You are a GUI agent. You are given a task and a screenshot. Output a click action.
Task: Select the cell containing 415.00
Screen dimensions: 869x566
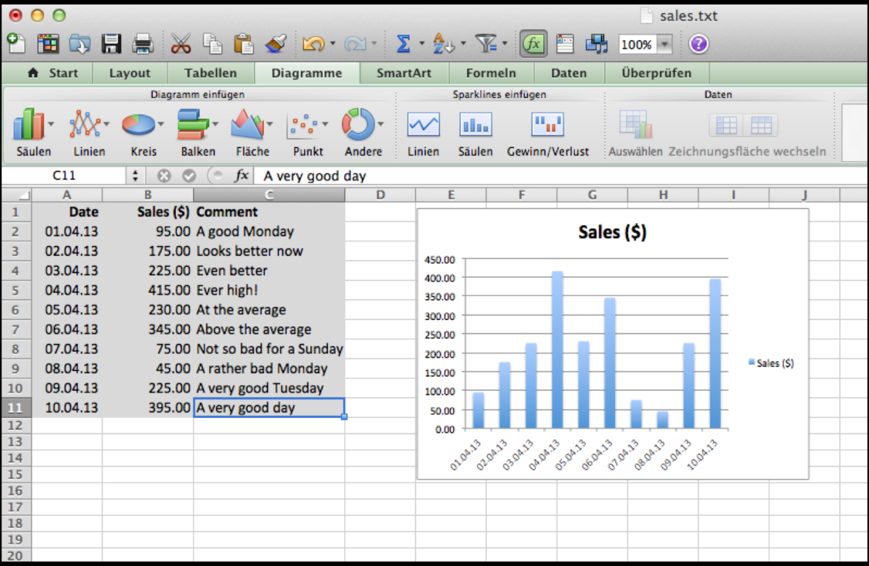coord(147,290)
